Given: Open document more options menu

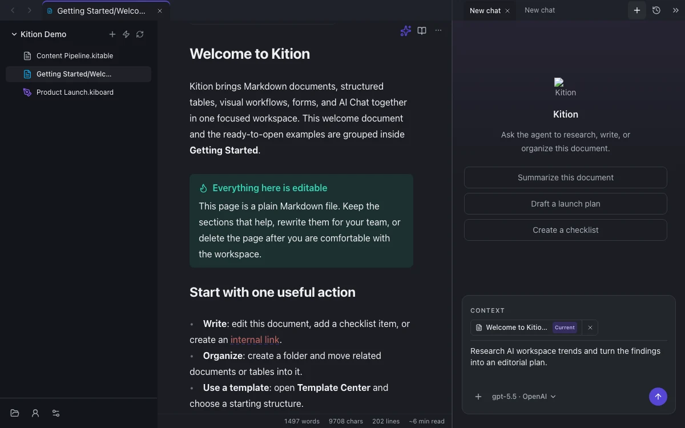Looking at the screenshot, I should click(x=438, y=31).
